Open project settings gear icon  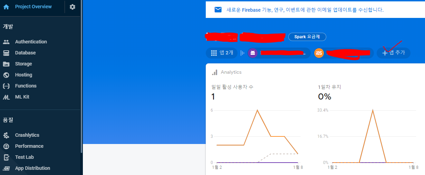73,7
